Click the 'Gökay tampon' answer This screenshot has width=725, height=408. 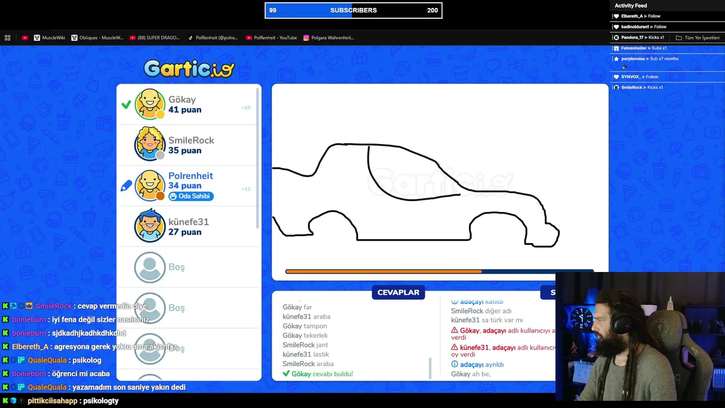305,326
